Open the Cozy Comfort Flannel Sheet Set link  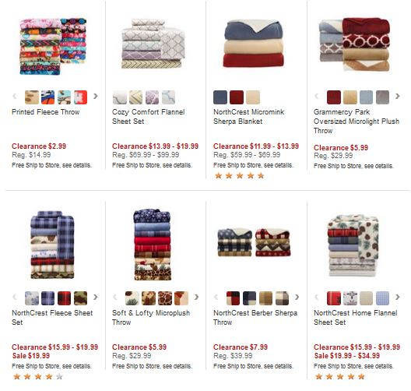(x=149, y=117)
